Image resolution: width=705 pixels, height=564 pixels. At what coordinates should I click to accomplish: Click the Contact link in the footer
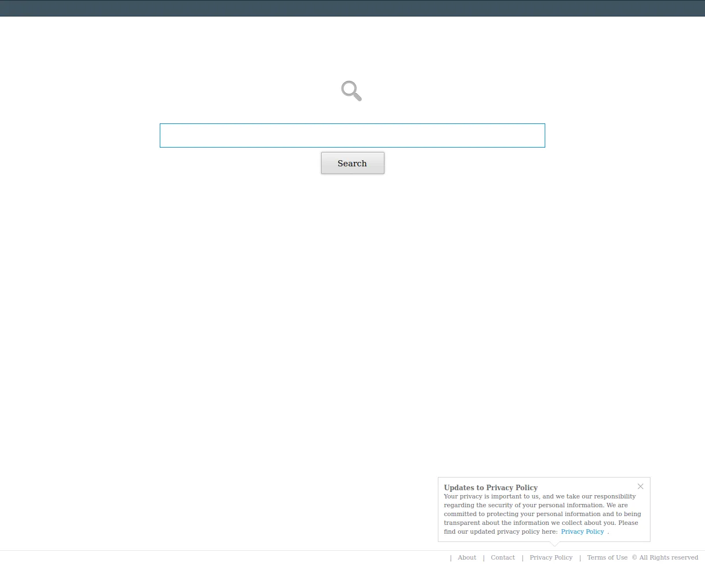(x=503, y=557)
